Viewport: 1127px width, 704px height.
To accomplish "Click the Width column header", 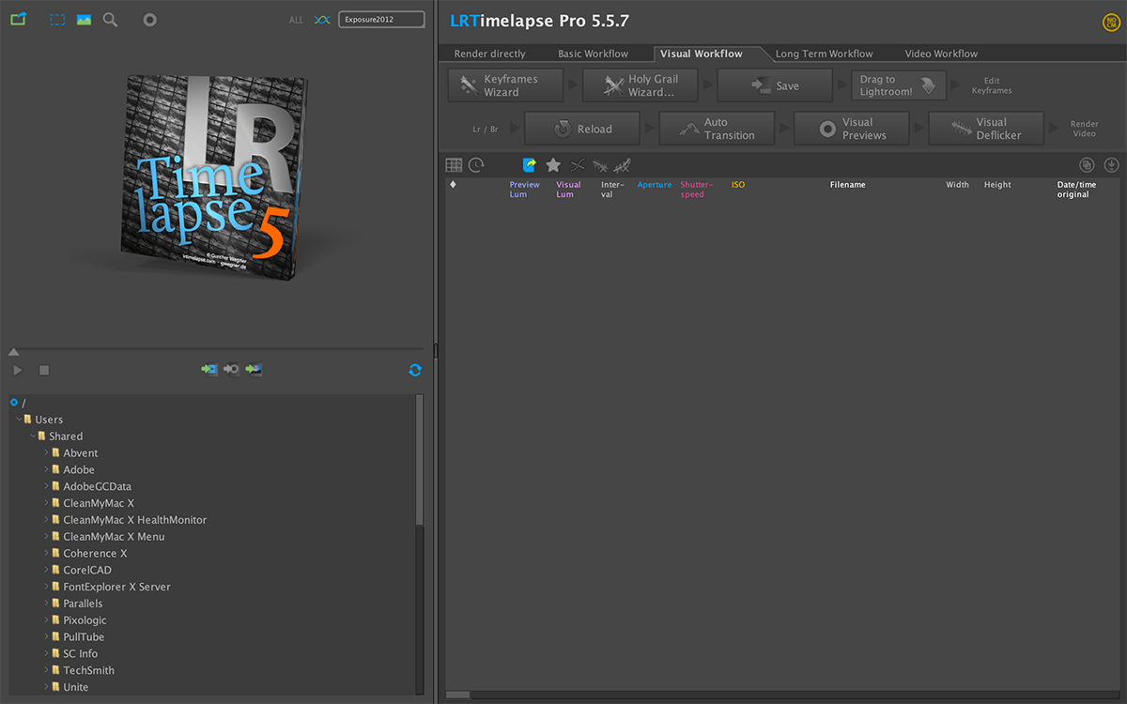I will pos(957,185).
